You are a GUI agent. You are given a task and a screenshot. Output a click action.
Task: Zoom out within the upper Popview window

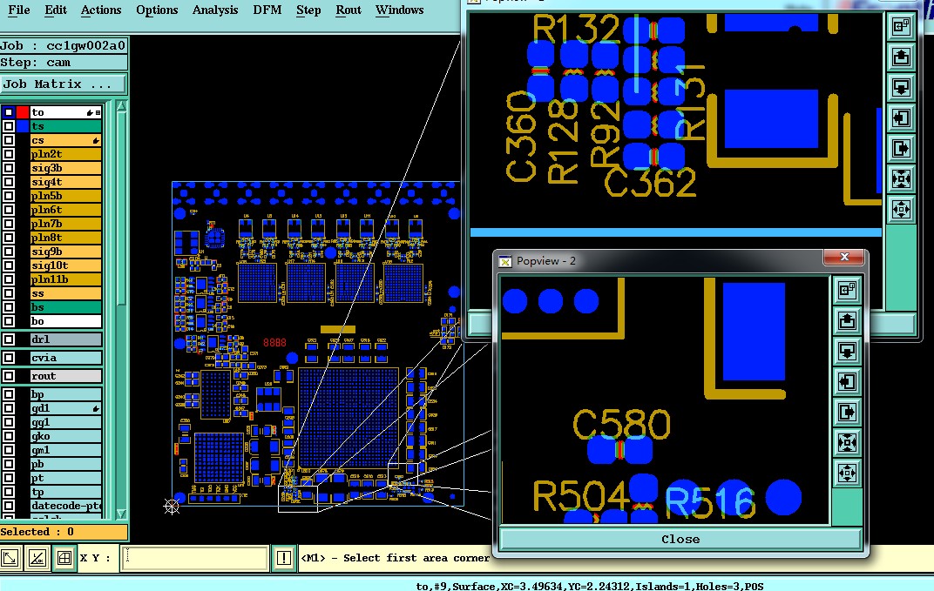tap(901, 210)
